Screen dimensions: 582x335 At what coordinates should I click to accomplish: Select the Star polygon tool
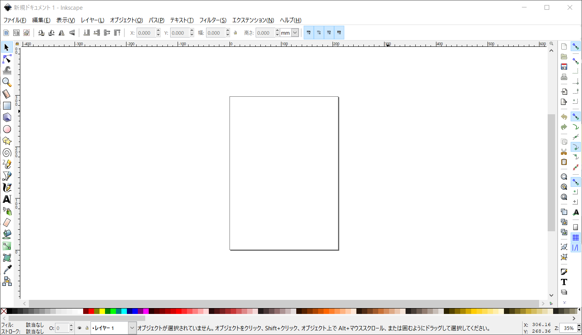click(x=7, y=141)
